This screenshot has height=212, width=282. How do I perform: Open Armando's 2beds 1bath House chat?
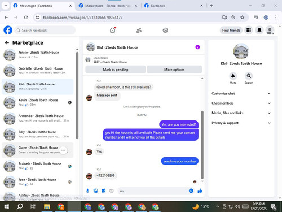38,118
